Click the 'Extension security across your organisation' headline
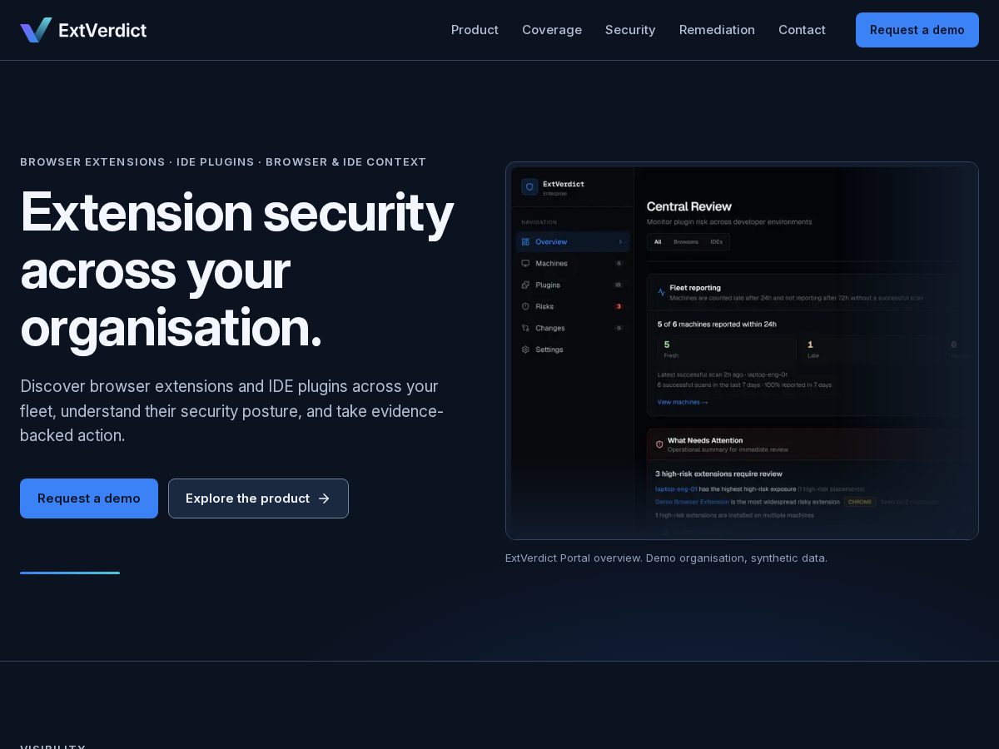 (x=237, y=270)
